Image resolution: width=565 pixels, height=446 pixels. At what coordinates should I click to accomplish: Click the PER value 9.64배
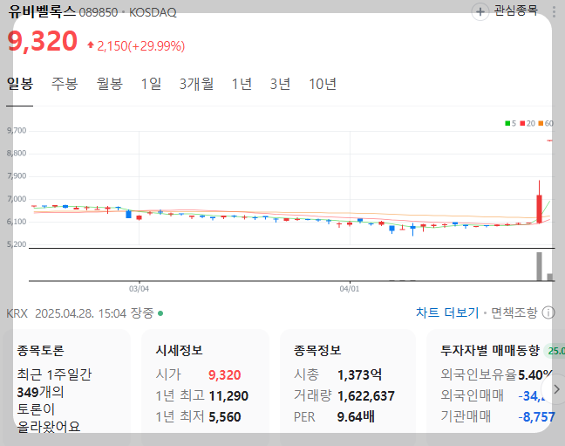[x=356, y=417]
